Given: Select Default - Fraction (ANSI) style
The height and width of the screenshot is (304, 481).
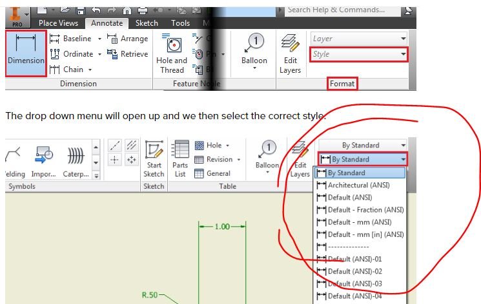Looking at the screenshot, I should pos(360,210).
